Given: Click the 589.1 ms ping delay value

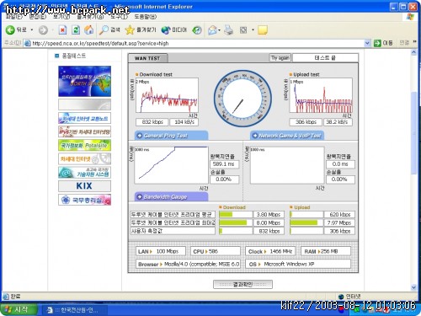Looking at the screenshot, I should 224,164.
